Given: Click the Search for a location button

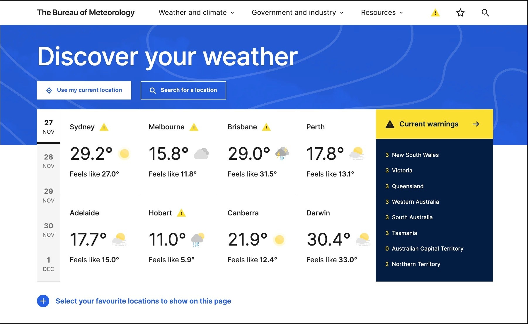Looking at the screenshot, I should pos(183,90).
